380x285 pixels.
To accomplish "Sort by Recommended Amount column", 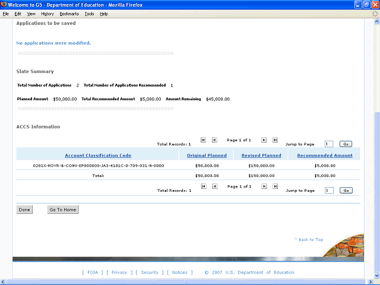I will (x=325, y=156).
